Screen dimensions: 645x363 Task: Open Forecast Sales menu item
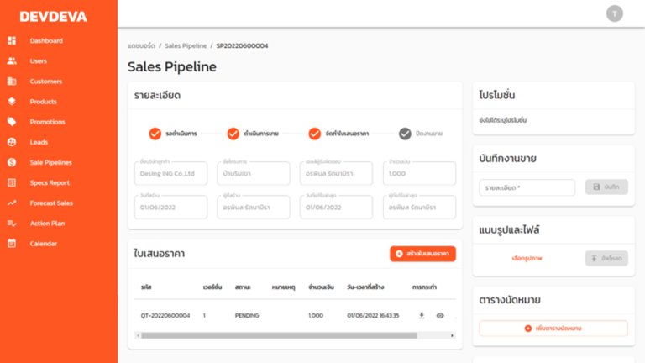click(51, 203)
